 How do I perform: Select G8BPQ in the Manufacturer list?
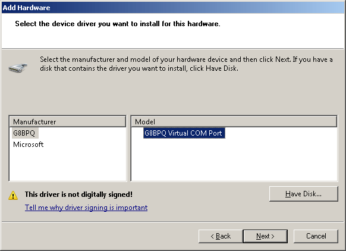(24, 133)
